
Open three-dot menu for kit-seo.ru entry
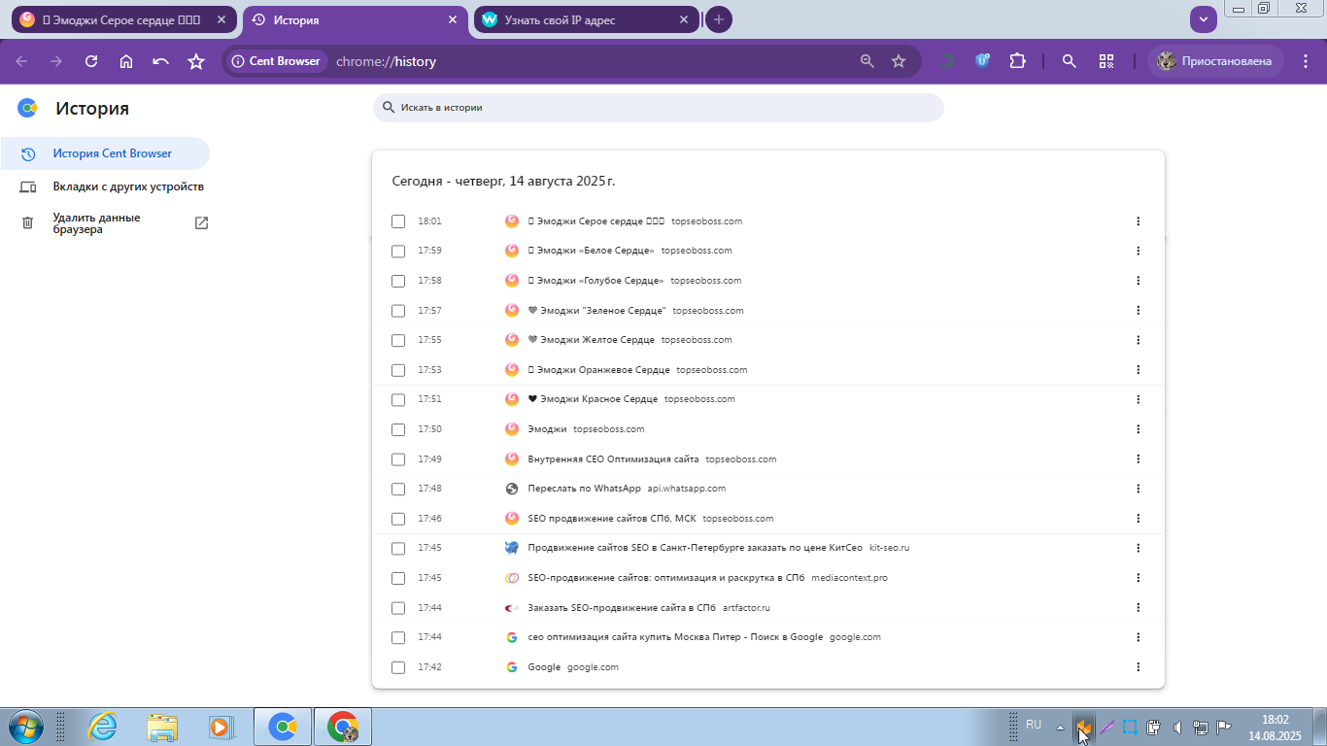1138,548
